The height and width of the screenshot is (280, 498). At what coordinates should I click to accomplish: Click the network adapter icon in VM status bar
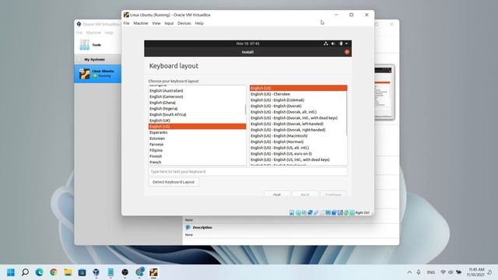point(310,212)
